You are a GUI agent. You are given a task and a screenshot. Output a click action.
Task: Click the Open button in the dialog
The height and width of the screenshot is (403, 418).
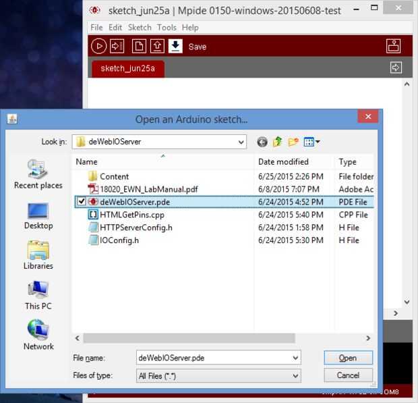(x=348, y=358)
